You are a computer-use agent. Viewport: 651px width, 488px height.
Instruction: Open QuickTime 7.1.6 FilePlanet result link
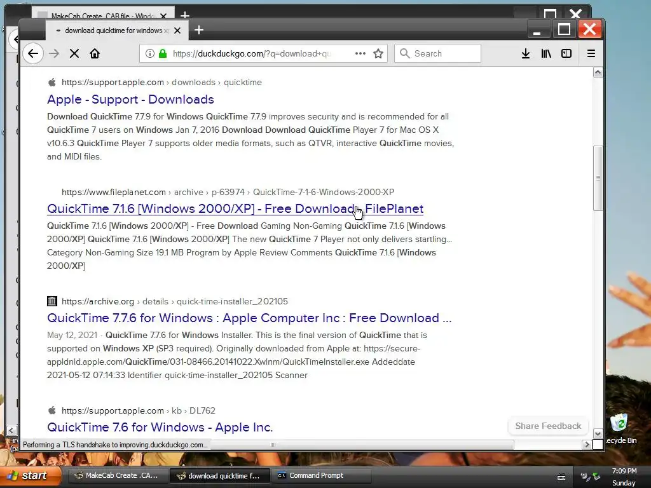pos(235,208)
